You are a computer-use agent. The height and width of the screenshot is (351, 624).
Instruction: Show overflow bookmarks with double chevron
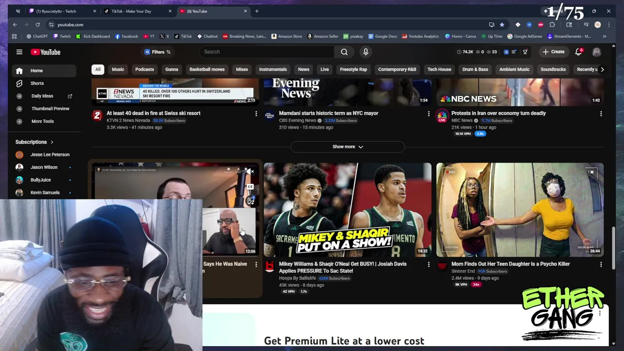pyautogui.click(x=604, y=36)
